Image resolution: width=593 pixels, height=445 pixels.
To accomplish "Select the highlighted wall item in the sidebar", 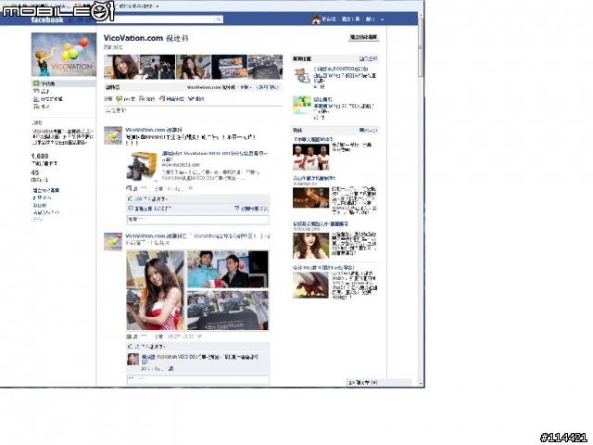I will click(x=64, y=83).
